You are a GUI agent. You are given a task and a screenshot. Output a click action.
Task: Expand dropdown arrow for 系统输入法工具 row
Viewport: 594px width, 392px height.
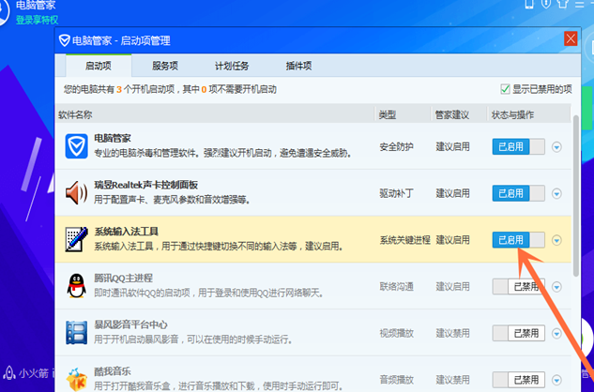tap(557, 240)
